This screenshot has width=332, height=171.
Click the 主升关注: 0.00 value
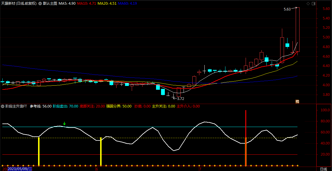point(163,106)
